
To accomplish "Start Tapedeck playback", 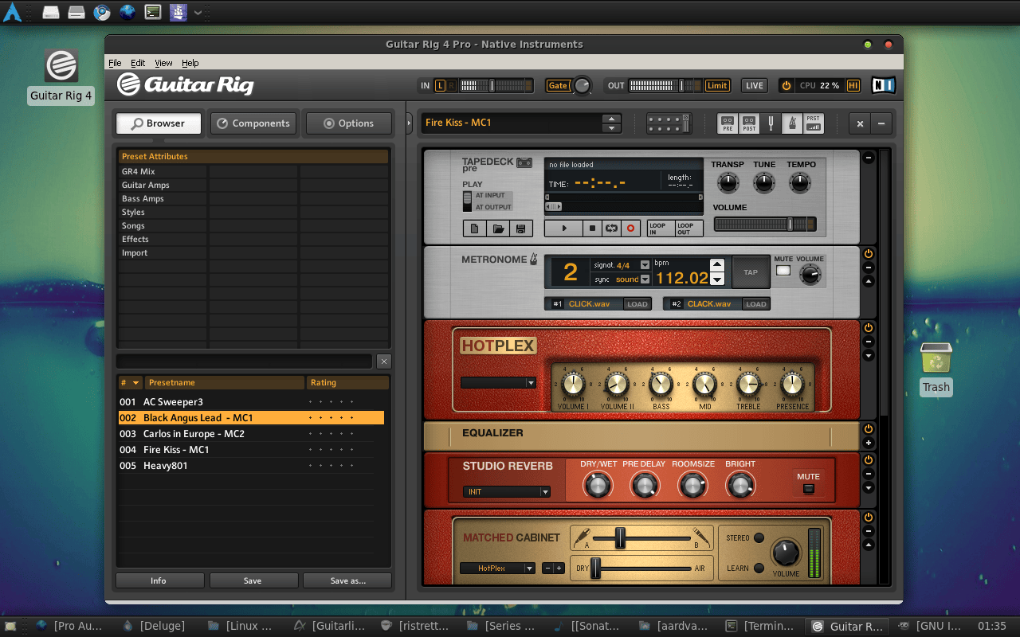I will pyautogui.click(x=564, y=229).
